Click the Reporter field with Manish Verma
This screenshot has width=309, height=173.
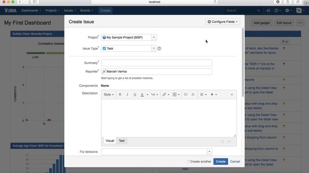(x=156, y=72)
